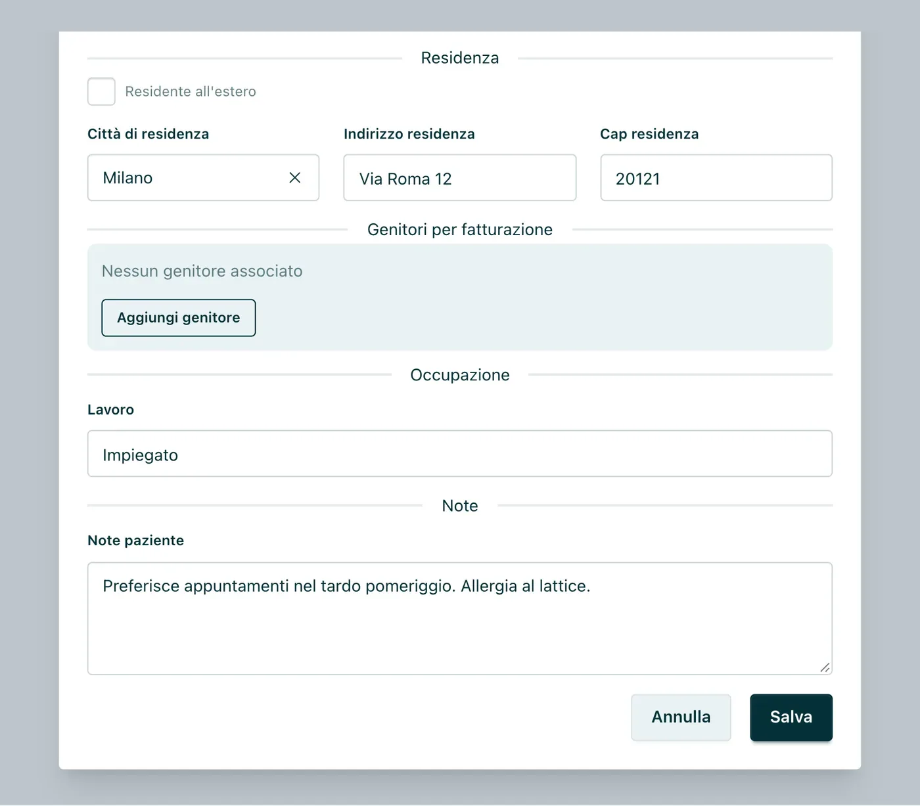The width and height of the screenshot is (920, 806).
Task: Click the Indirizzo residenza field
Action: pos(460,178)
